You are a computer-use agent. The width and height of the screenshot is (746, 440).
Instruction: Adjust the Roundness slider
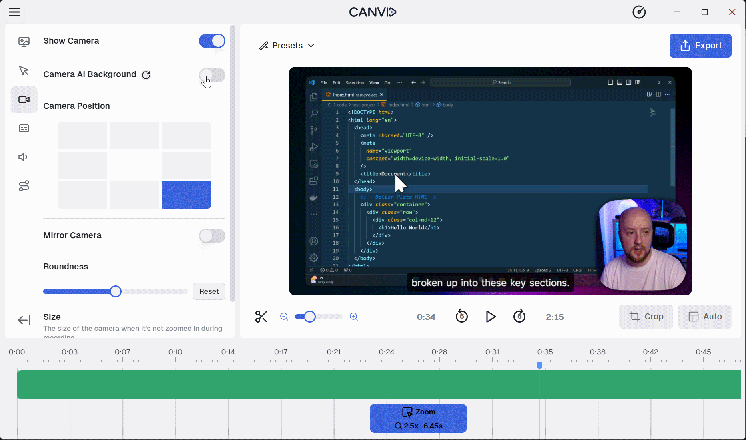pos(116,291)
